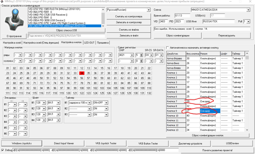Screen dimensions: 255x154
Task: Open the LED-OUT tab
Action: [89, 42]
